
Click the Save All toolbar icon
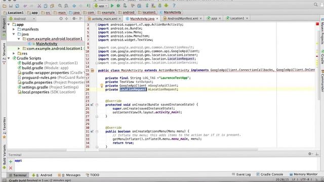tap(11, 6)
